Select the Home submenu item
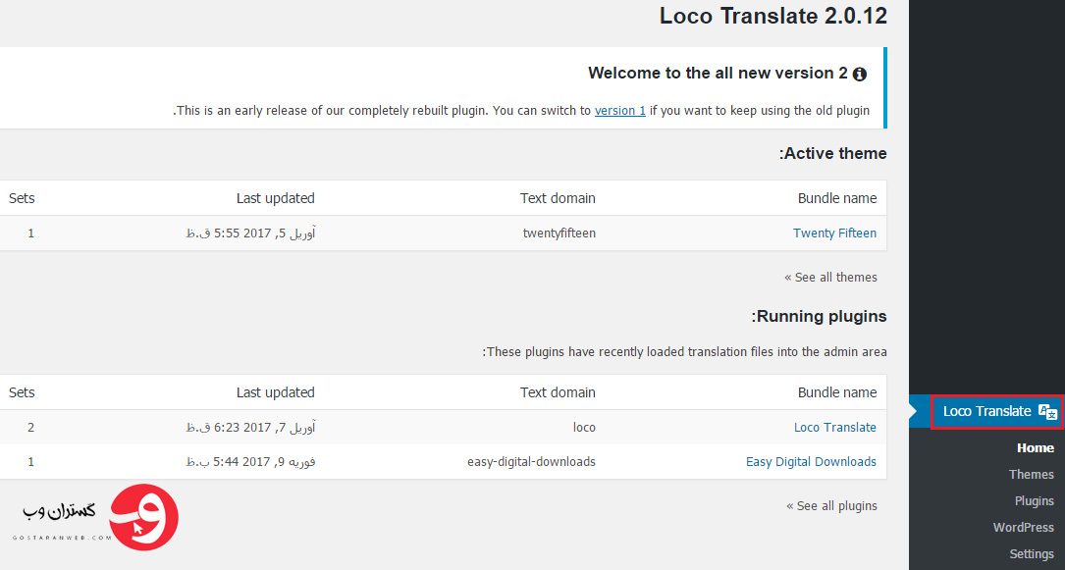The image size is (1065, 570). pos(1036,447)
